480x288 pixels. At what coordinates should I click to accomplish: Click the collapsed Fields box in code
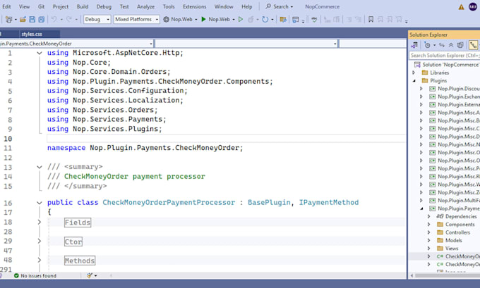(x=78, y=223)
